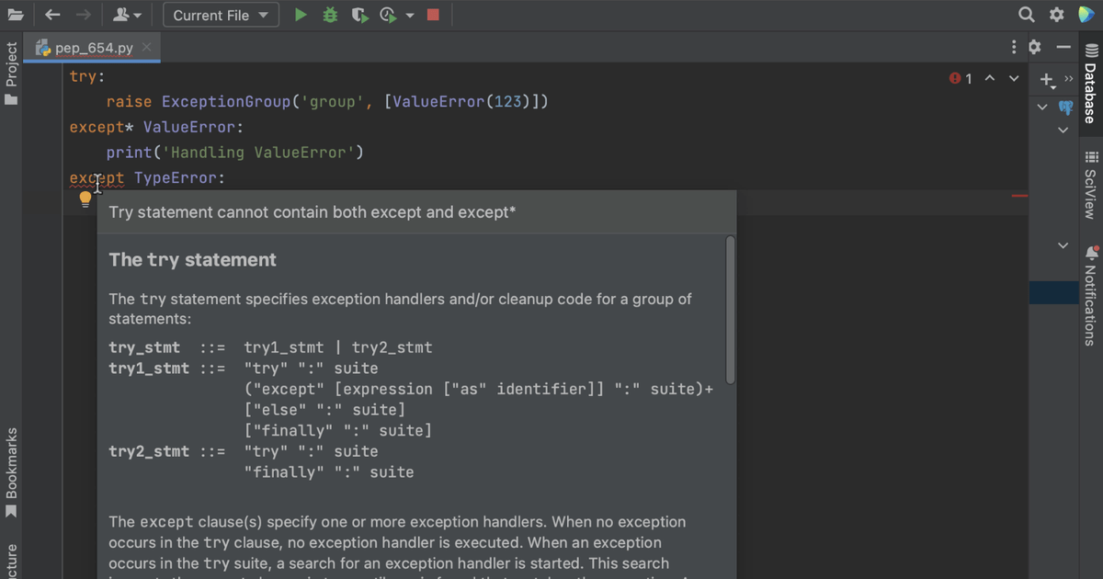1103x579 pixels.
Task: Start debugging with the bug icon
Action: 330,15
